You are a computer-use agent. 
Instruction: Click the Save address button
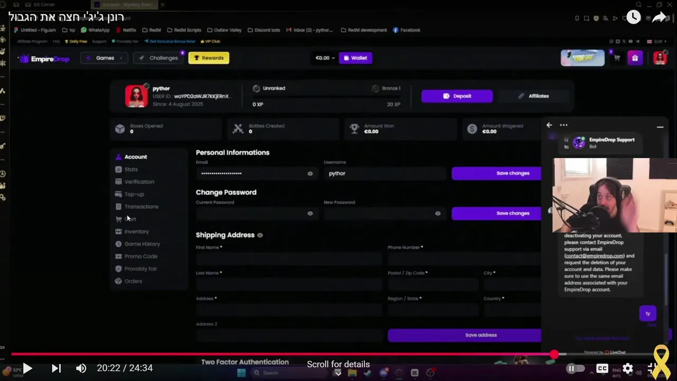(465, 335)
